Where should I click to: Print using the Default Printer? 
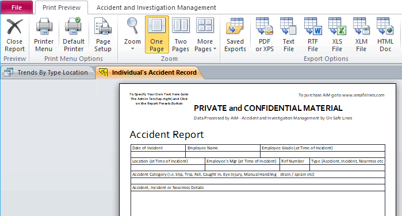74,35
